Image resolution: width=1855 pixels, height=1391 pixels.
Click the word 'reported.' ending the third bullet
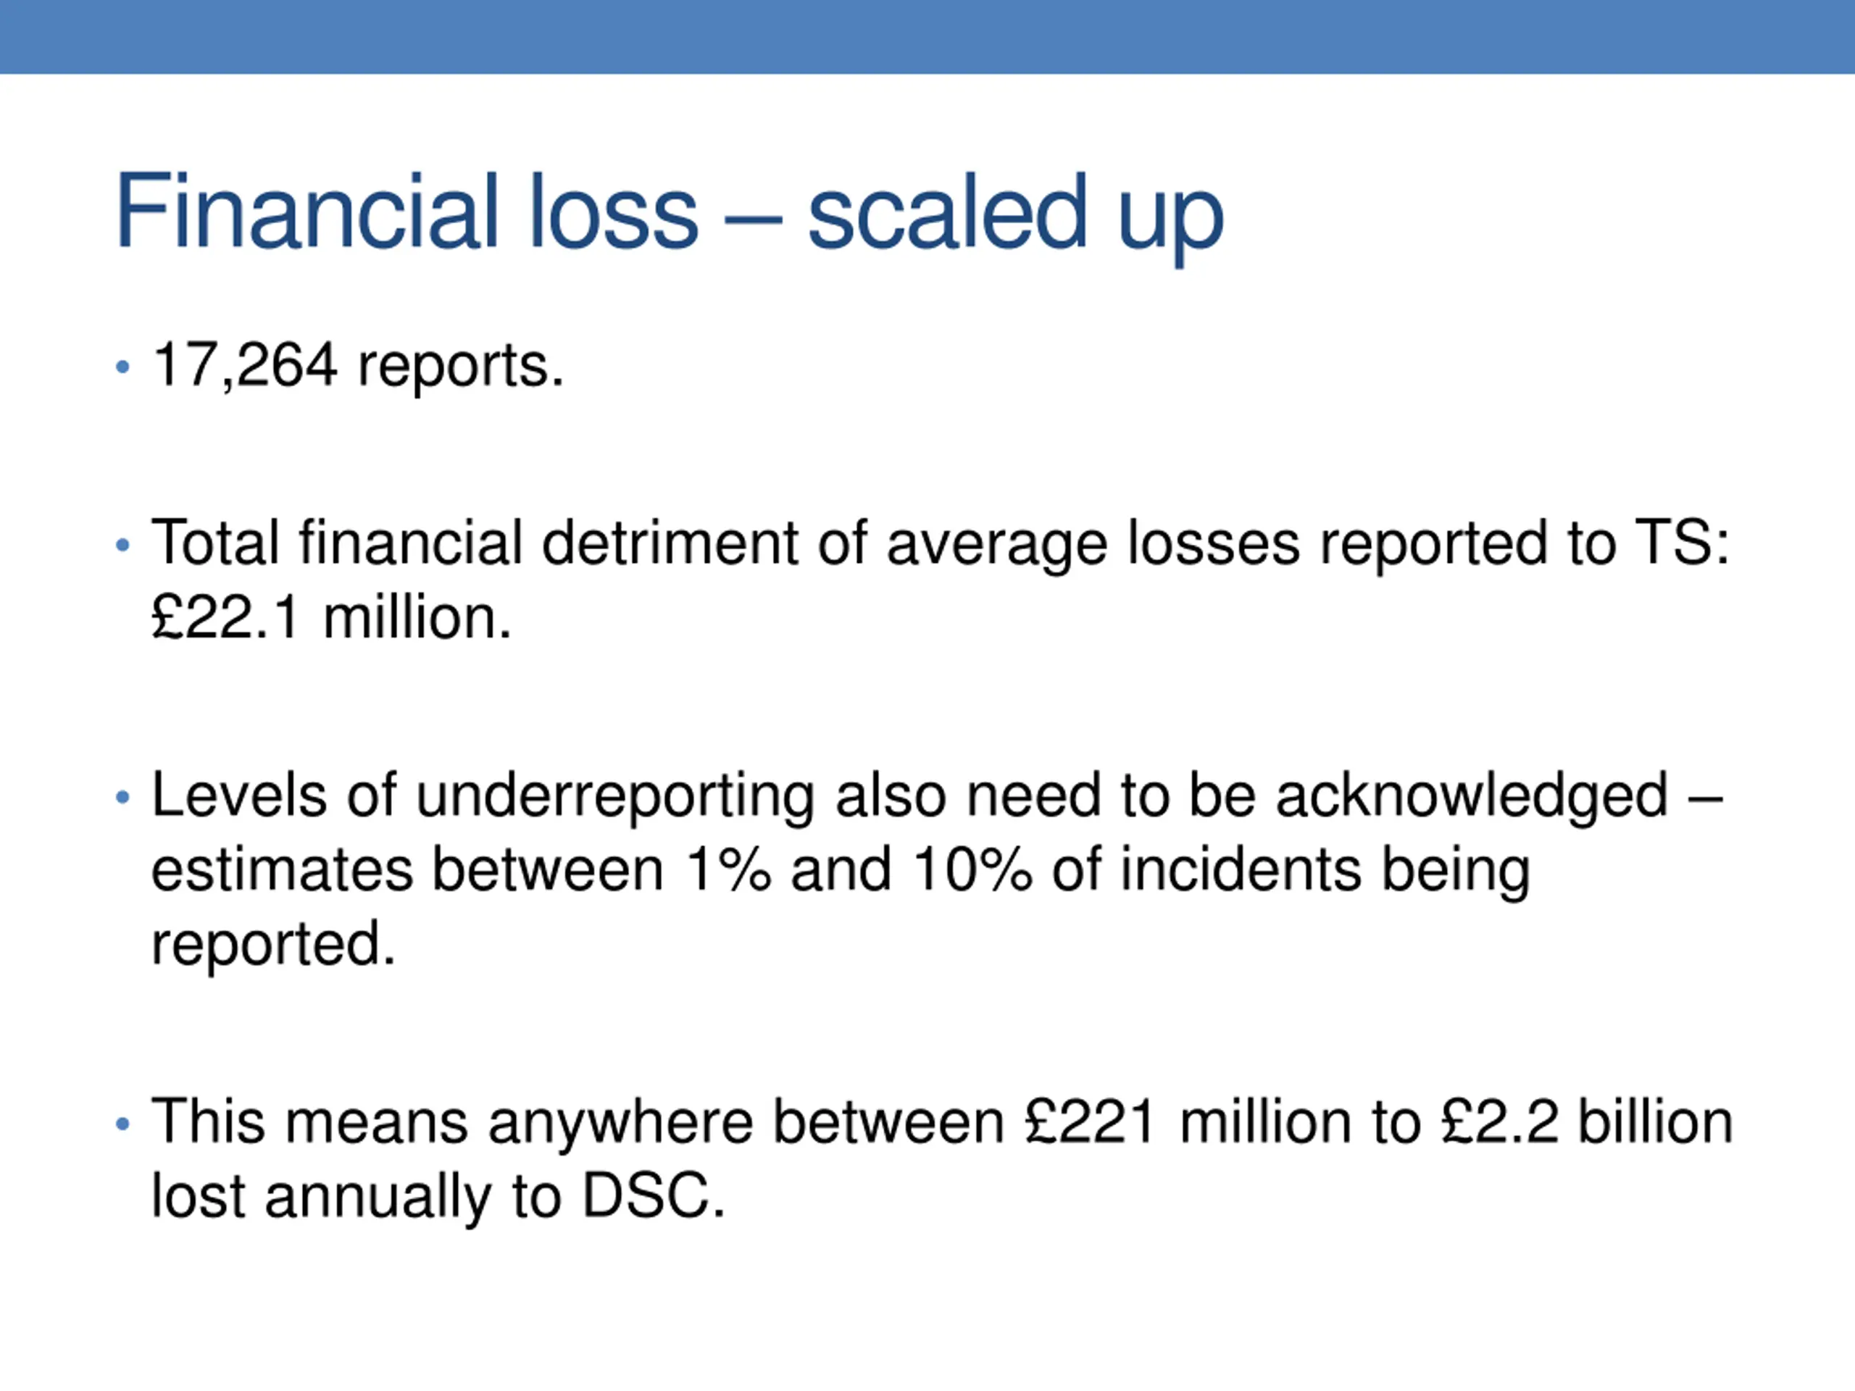tap(273, 945)
